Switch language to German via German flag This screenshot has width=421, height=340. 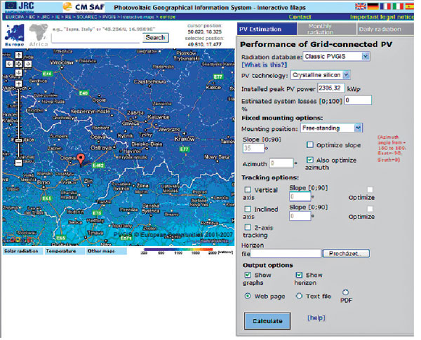click(x=373, y=6)
